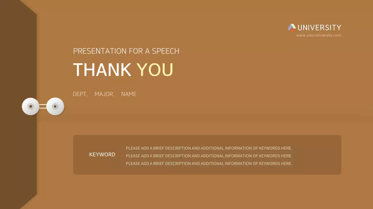
Task: Open the www.youruniversity.com link
Action: pyautogui.click(x=318, y=35)
